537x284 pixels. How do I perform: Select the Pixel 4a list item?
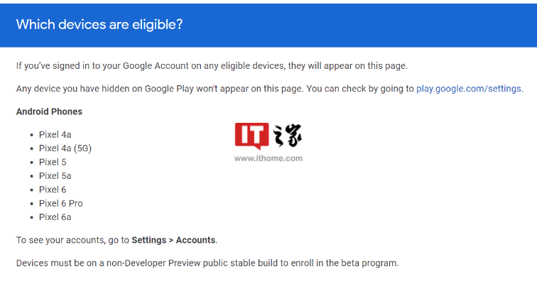[x=55, y=134]
